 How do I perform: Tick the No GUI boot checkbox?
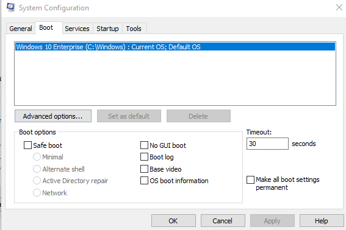point(144,145)
